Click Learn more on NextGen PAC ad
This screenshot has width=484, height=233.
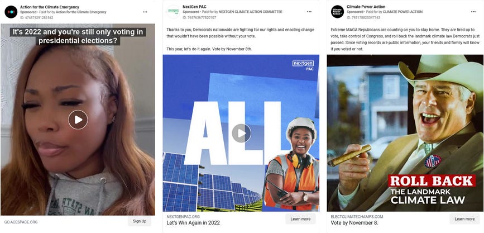(x=300, y=219)
